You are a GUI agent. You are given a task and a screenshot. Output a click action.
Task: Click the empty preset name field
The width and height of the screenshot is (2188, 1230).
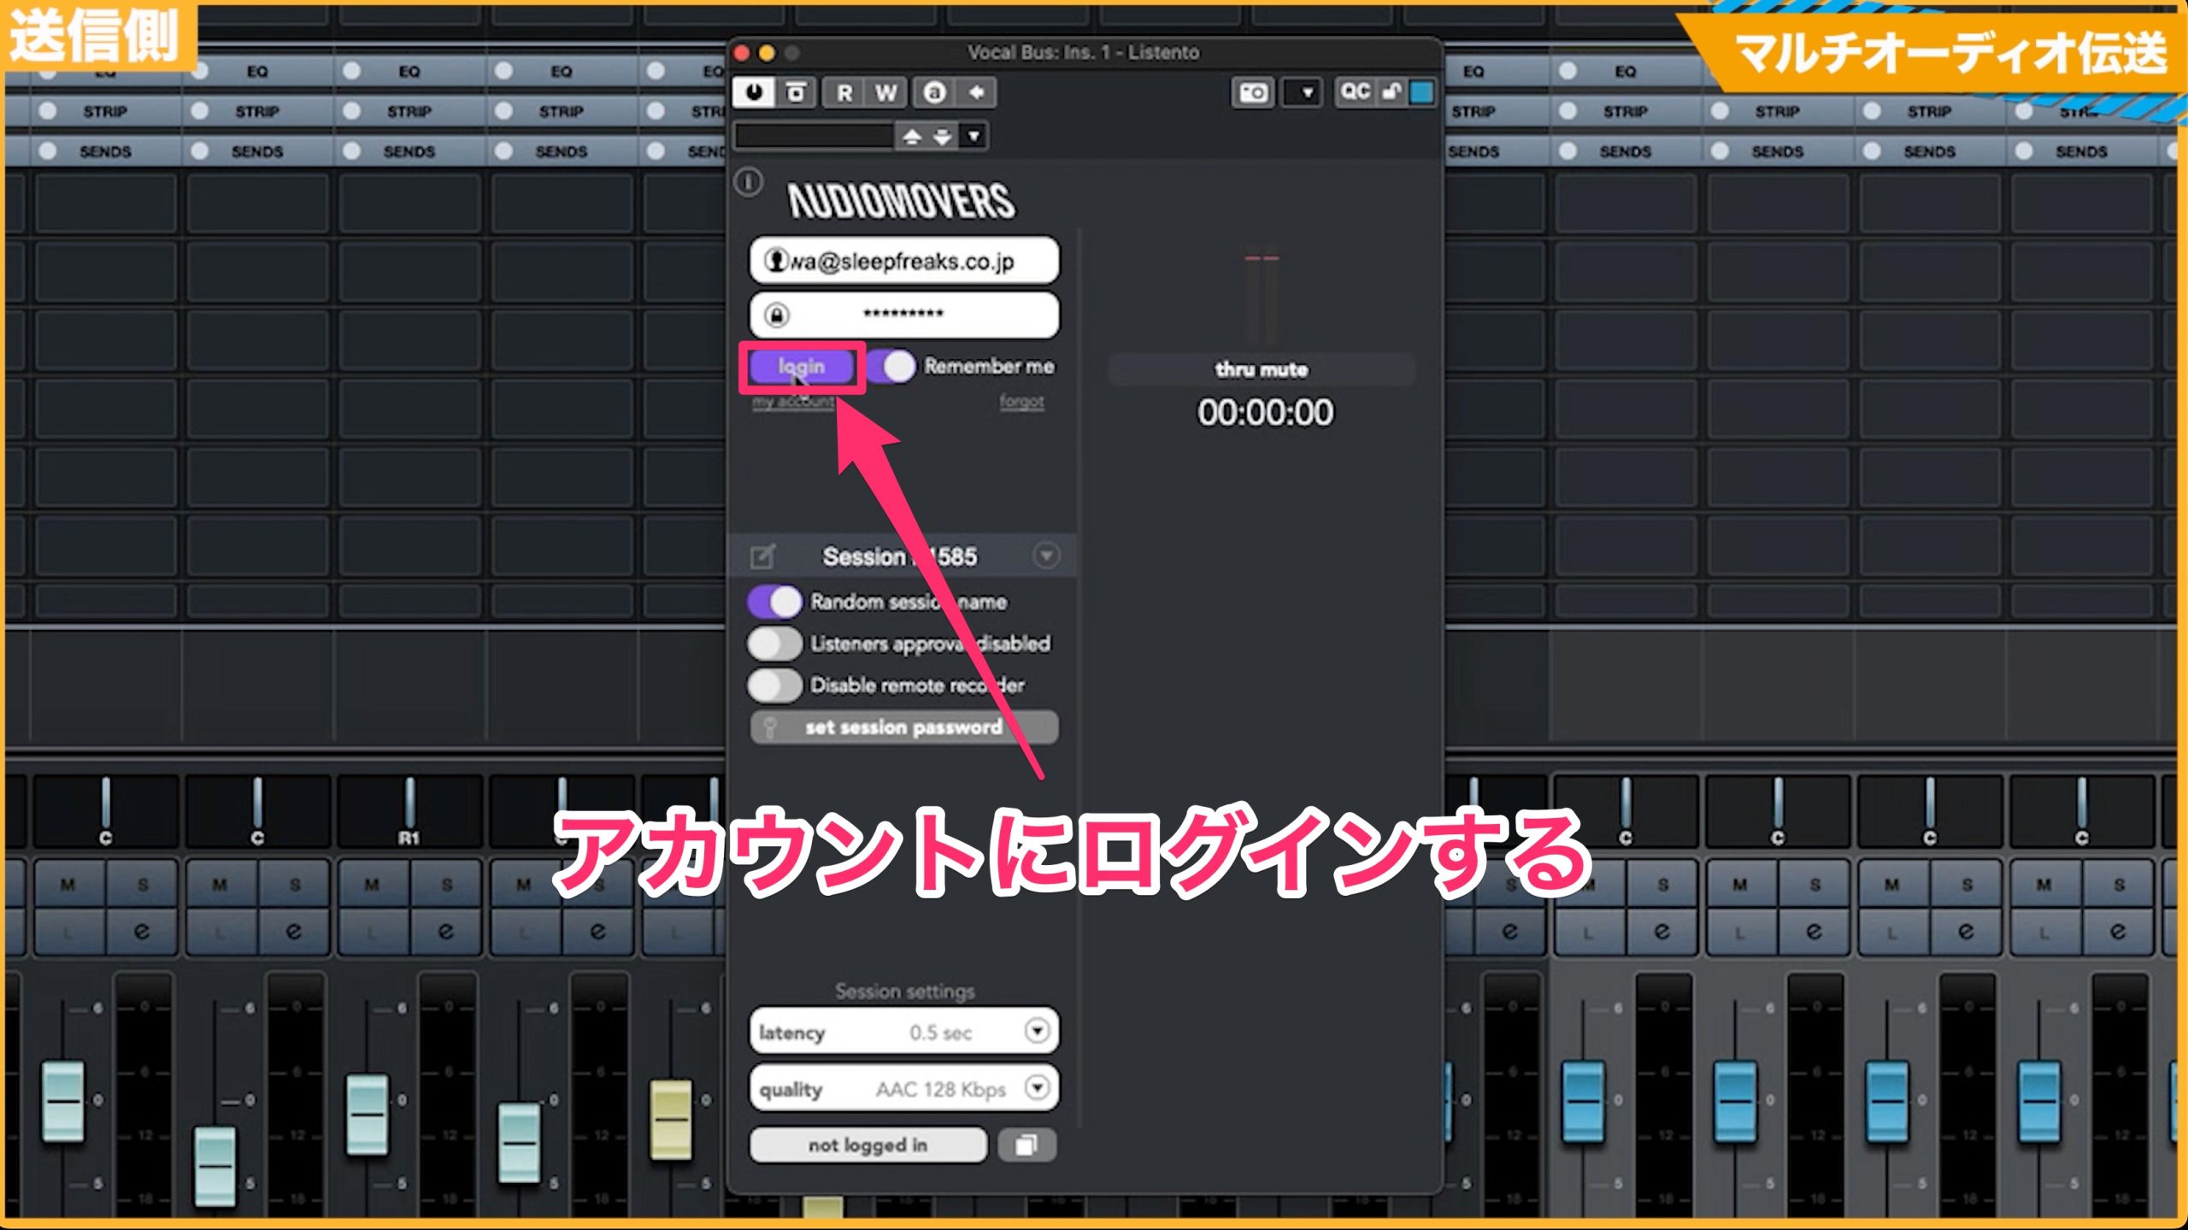pos(814,136)
